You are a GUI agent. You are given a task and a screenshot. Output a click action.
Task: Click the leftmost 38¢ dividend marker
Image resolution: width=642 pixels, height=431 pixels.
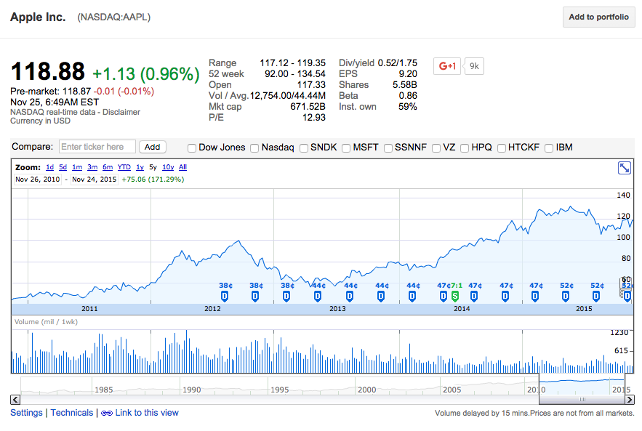(225, 296)
